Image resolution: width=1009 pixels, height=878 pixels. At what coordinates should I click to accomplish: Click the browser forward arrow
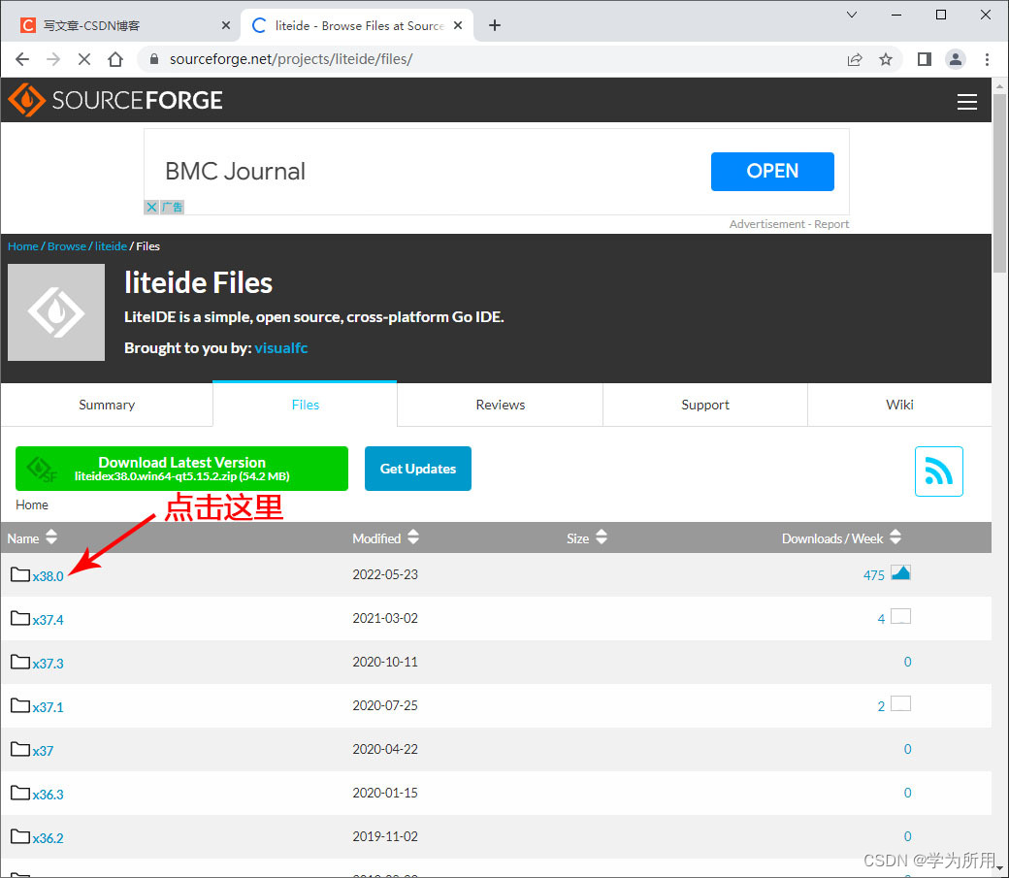pos(53,59)
